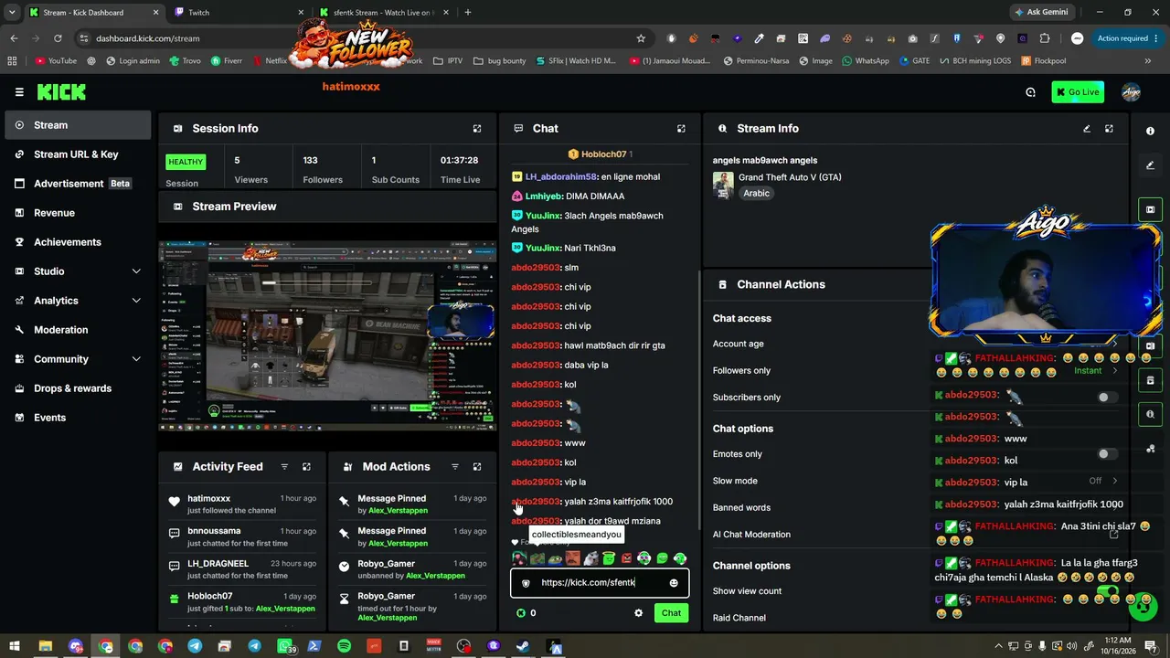
Task: Expand the Session Info panel to fullscreen
Action: 477,129
